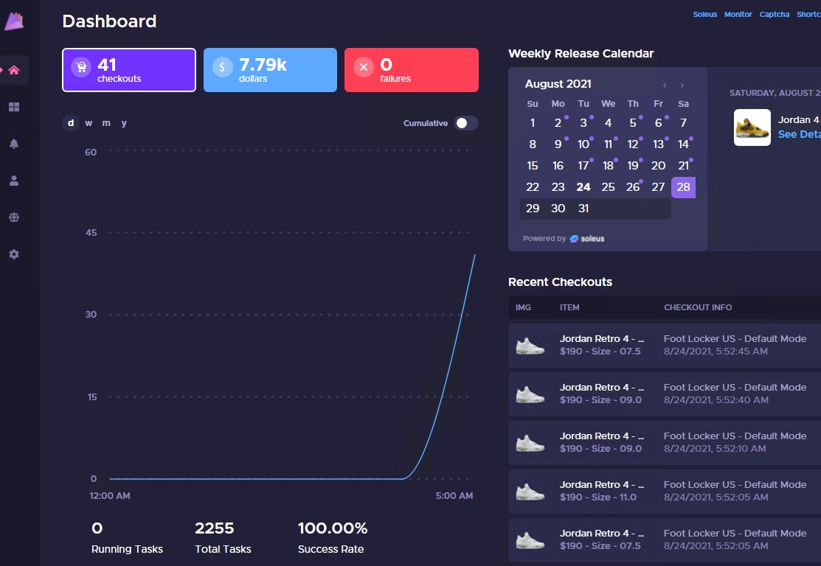
Task: Click the 41 checkouts card
Action: coord(129,70)
